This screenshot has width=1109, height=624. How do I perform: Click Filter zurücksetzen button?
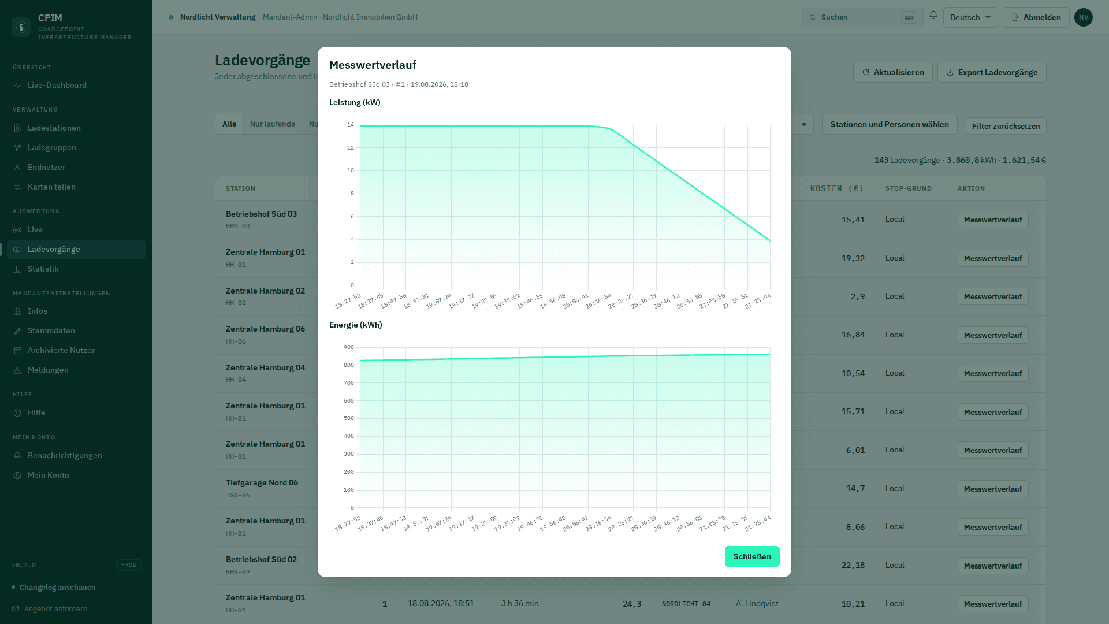(x=1006, y=126)
